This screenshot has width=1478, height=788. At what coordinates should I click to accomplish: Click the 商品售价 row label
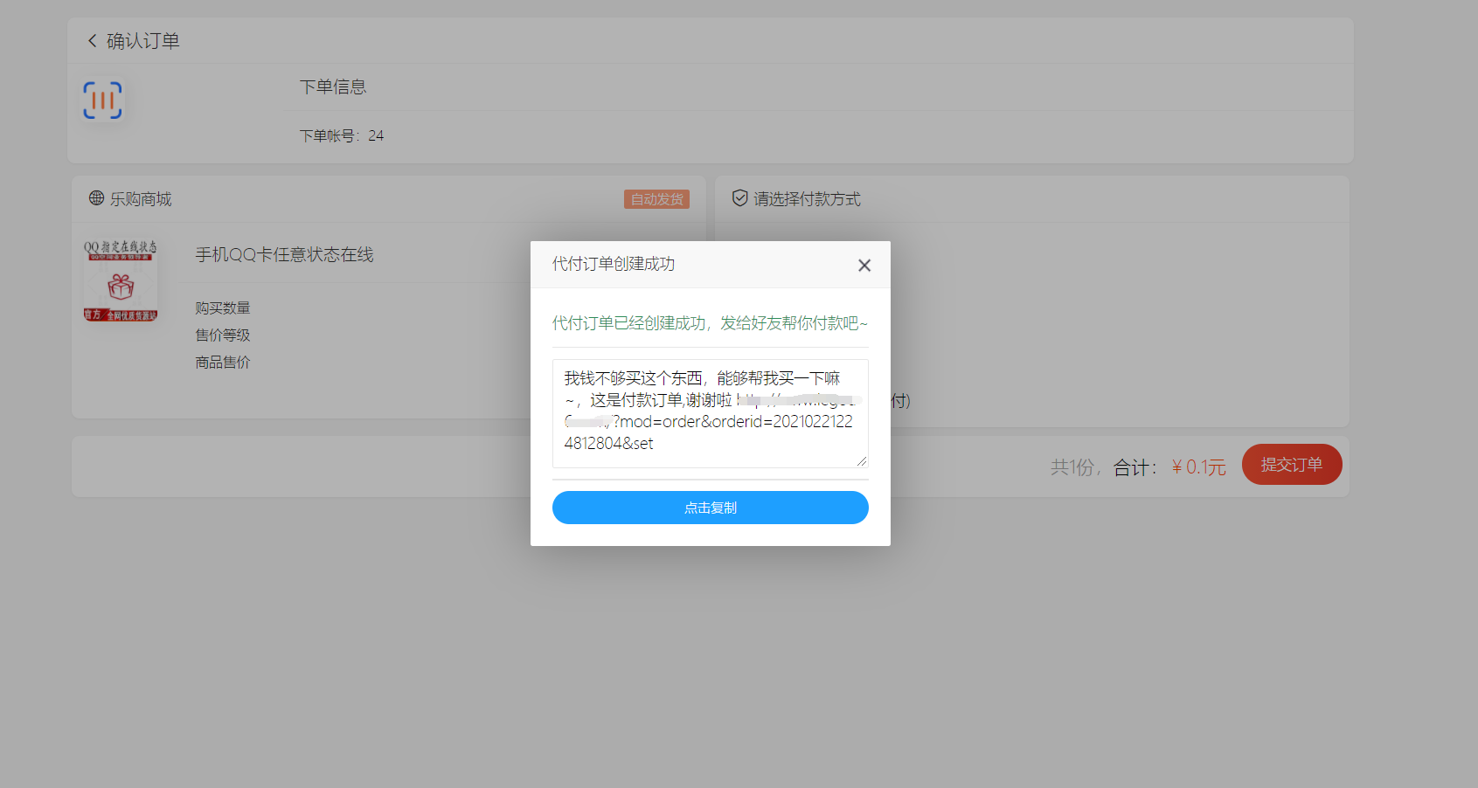[x=223, y=363]
